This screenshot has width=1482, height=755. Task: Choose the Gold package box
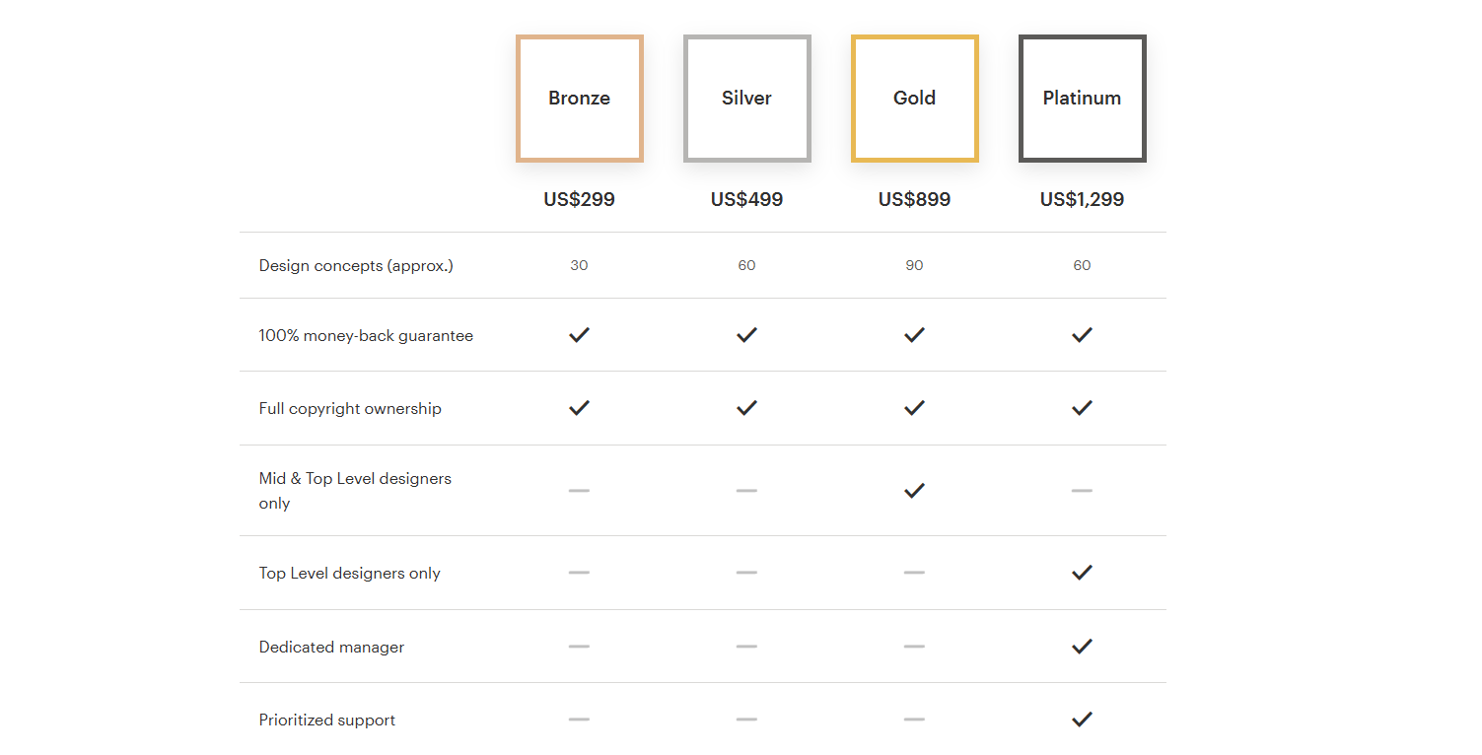[x=914, y=99]
